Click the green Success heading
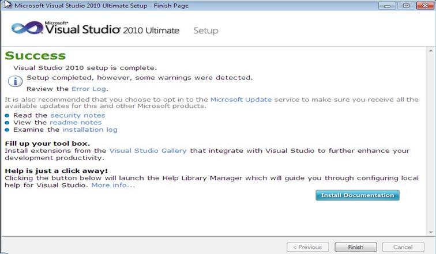Screen dimensions: 436x254 [x=35, y=56]
